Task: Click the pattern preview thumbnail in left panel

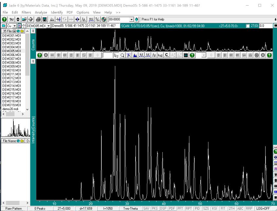Action: coord(15,128)
